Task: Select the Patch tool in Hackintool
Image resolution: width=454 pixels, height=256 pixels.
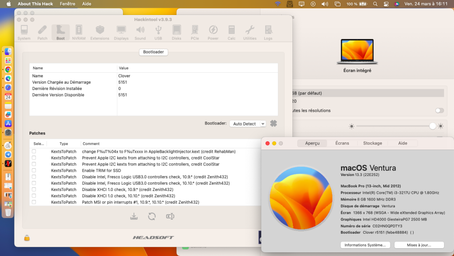Action: point(42,32)
